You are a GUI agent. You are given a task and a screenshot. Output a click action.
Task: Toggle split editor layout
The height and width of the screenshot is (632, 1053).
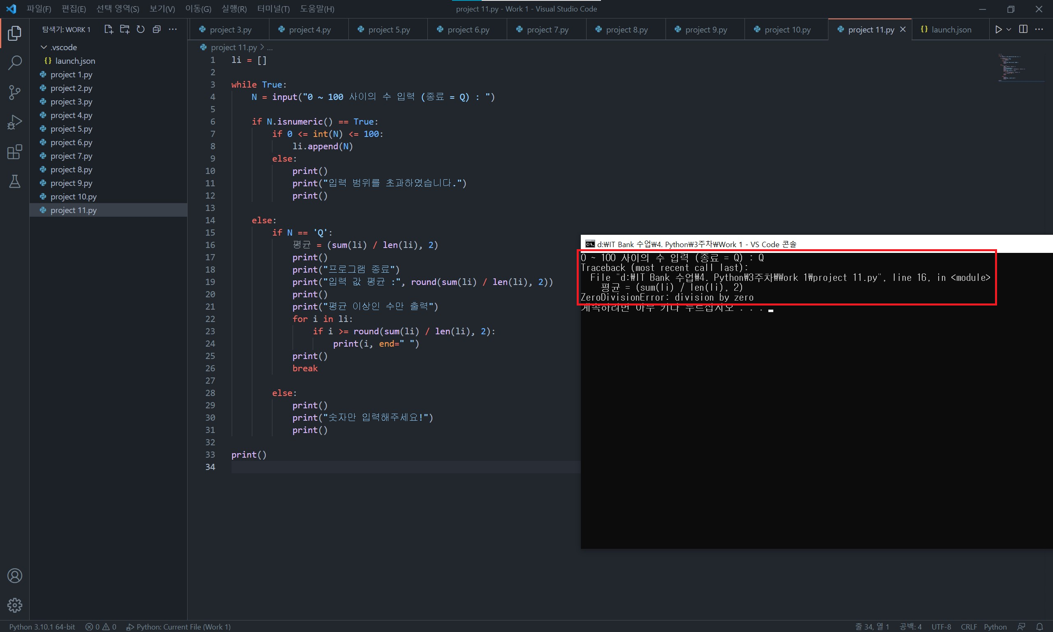(x=1023, y=29)
